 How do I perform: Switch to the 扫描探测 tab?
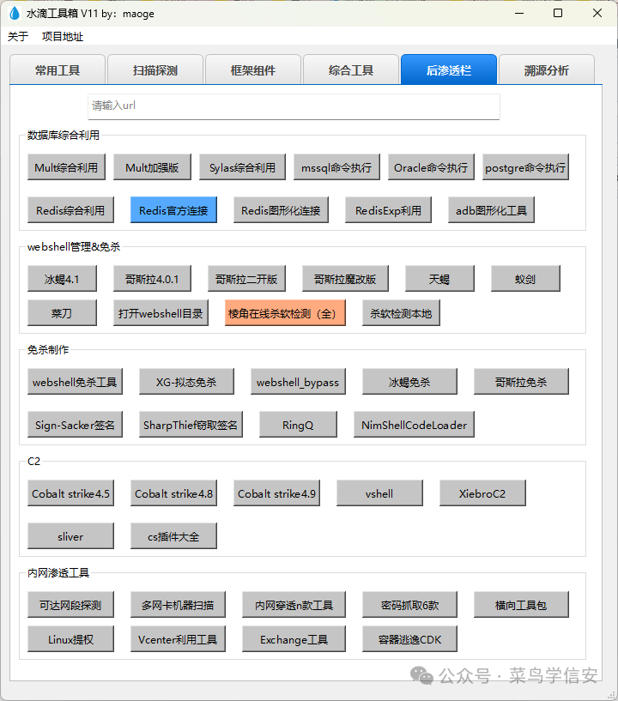click(155, 70)
